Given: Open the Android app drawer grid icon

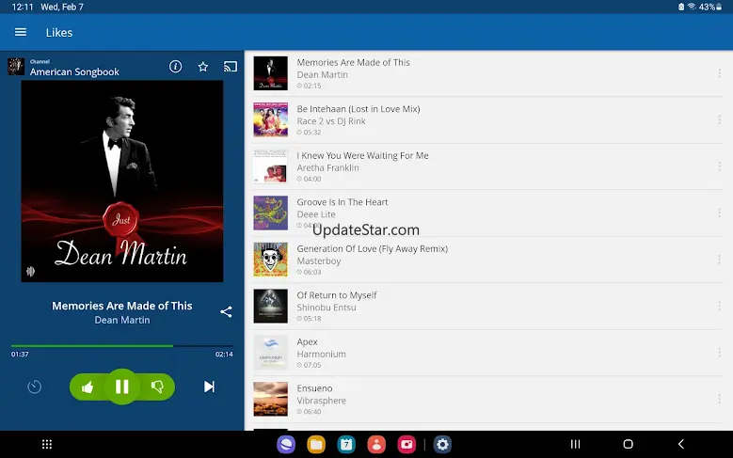Looking at the screenshot, I should pyautogui.click(x=47, y=444).
